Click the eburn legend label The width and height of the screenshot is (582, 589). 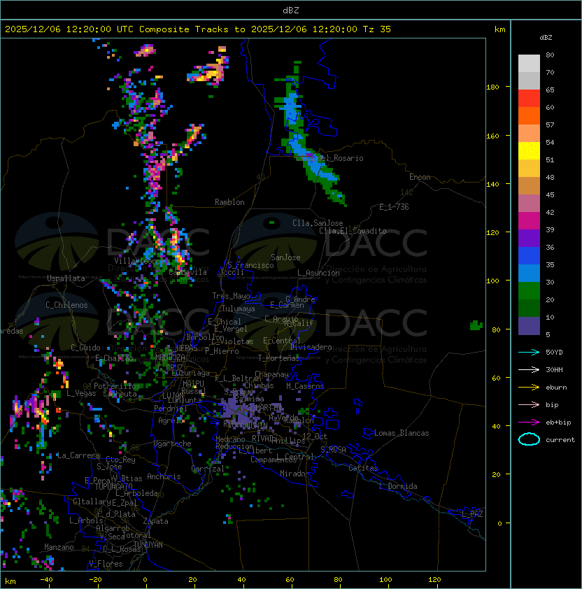coord(556,388)
